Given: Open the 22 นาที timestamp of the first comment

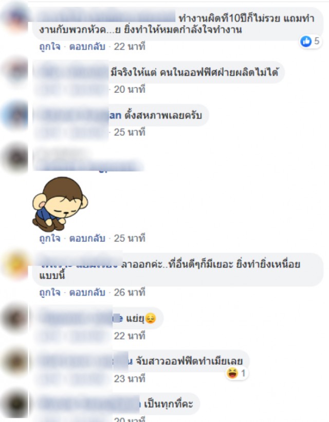Looking at the screenshot, I should (130, 46).
